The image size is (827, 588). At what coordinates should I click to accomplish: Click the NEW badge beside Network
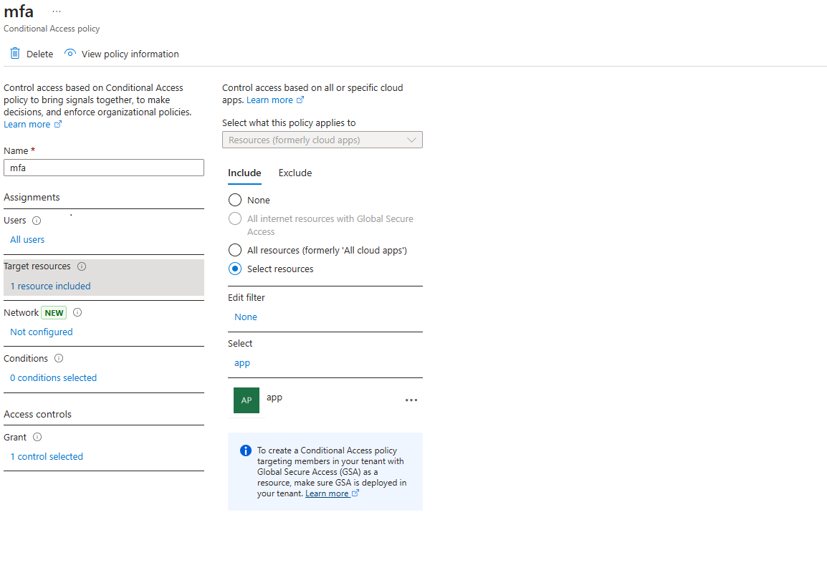[54, 312]
